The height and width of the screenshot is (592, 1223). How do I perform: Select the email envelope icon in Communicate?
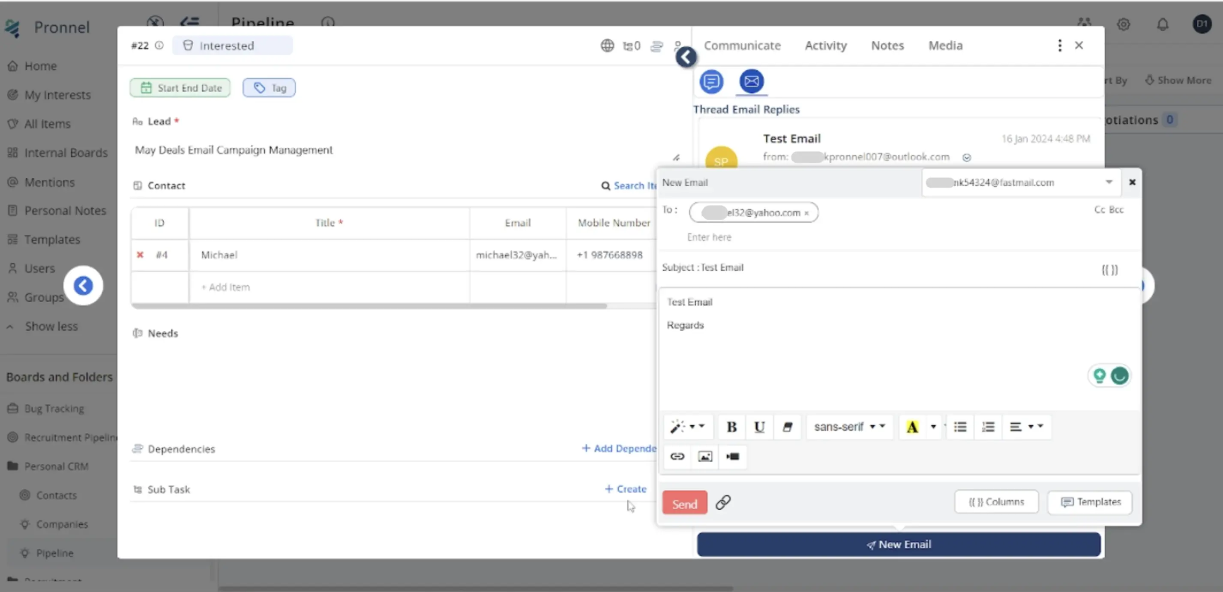tap(752, 82)
